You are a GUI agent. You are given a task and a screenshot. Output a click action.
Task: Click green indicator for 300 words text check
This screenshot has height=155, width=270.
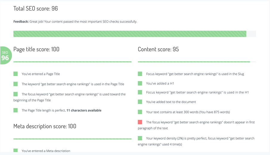pyautogui.click(x=140, y=112)
